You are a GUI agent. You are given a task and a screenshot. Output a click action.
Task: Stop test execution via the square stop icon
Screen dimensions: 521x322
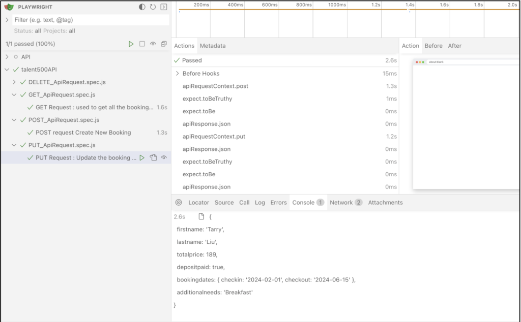[x=142, y=44]
